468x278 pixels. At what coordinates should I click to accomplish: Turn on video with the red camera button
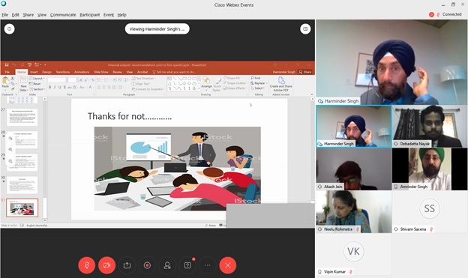(106, 265)
